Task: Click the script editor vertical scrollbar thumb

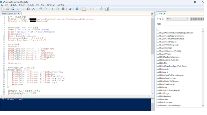Action: (x=152, y=36)
